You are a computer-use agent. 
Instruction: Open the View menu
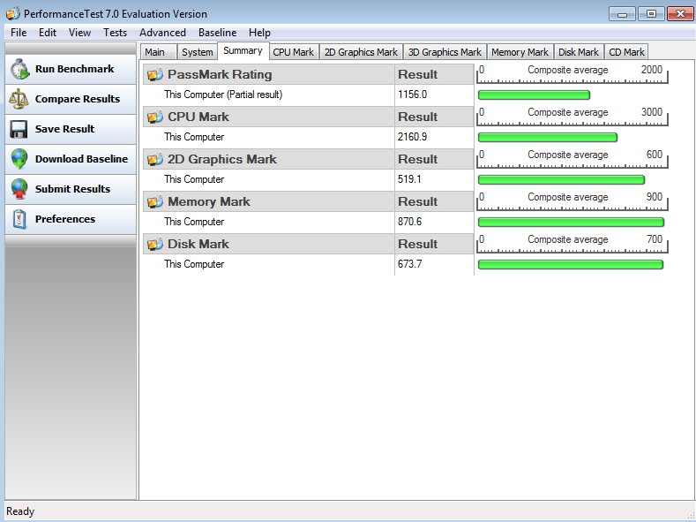coord(80,33)
